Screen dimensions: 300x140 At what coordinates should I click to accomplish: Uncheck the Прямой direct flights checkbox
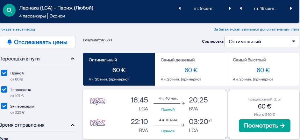(4, 73)
